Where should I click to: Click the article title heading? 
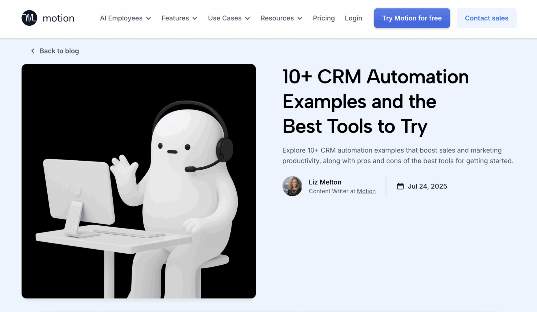pos(375,101)
